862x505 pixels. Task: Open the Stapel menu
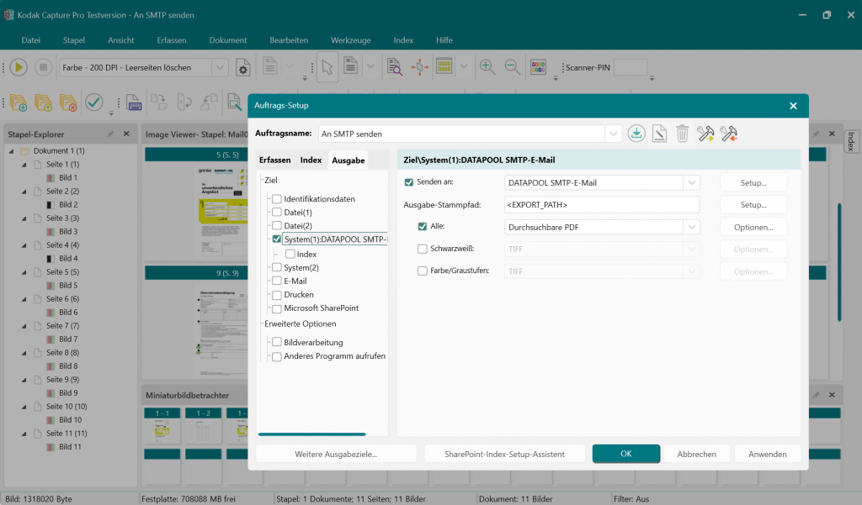(74, 40)
